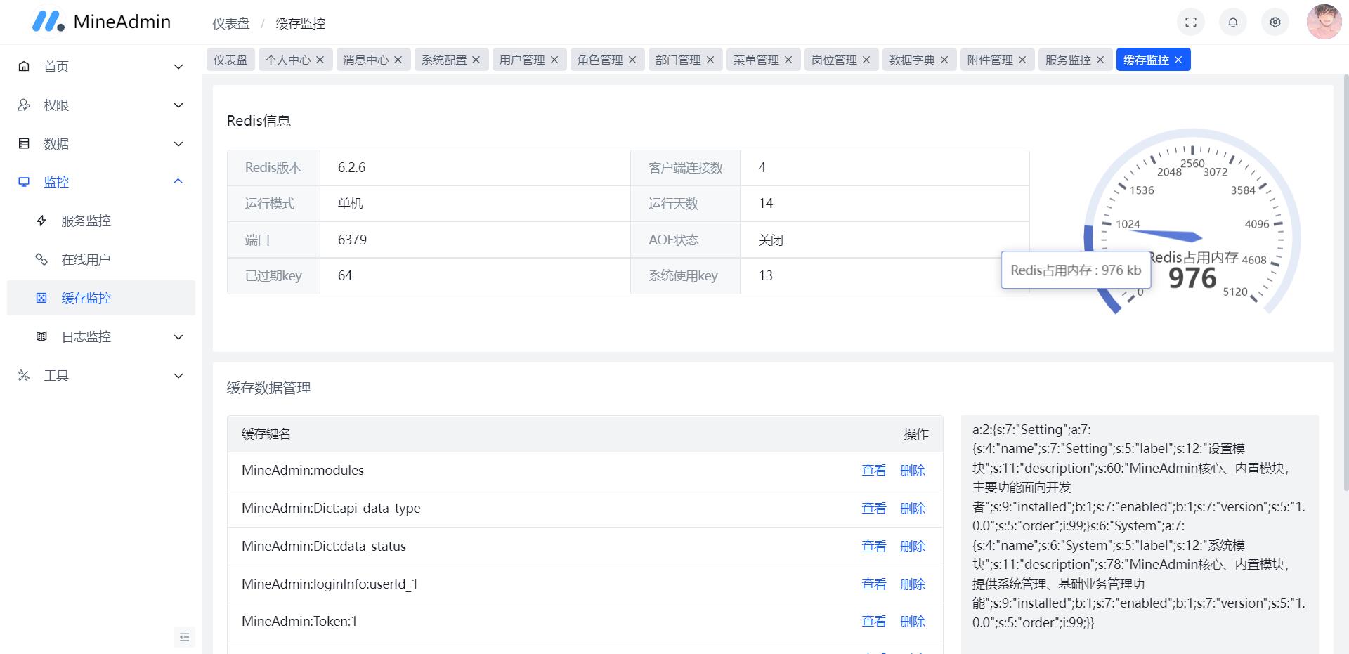
Task: Close the 附件管理 tab
Action: coord(1022,60)
